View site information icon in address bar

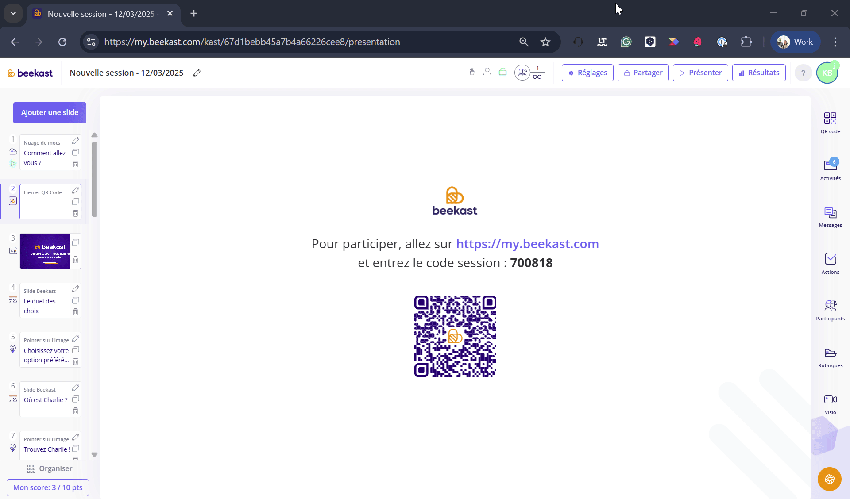[x=91, y=42]
